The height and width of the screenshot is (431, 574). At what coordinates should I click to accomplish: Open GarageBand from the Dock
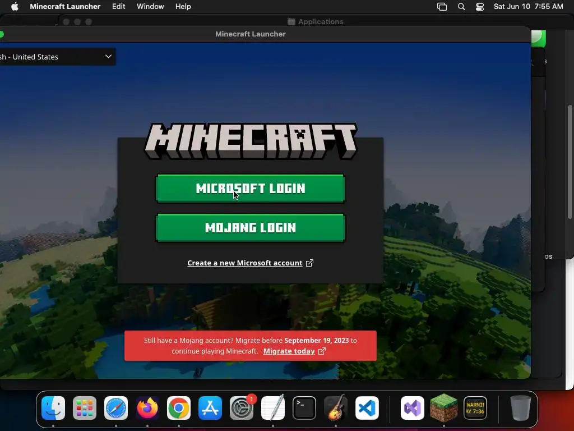pos(336,408)
